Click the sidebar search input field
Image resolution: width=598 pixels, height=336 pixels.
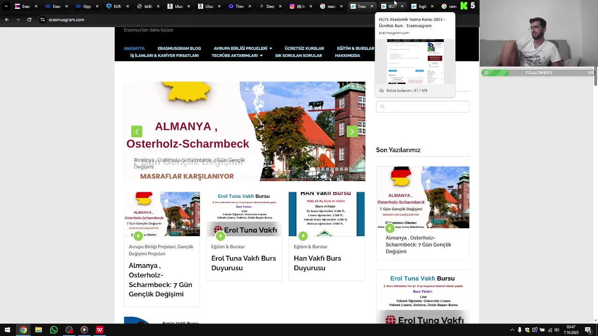click(x=423, y=107)
